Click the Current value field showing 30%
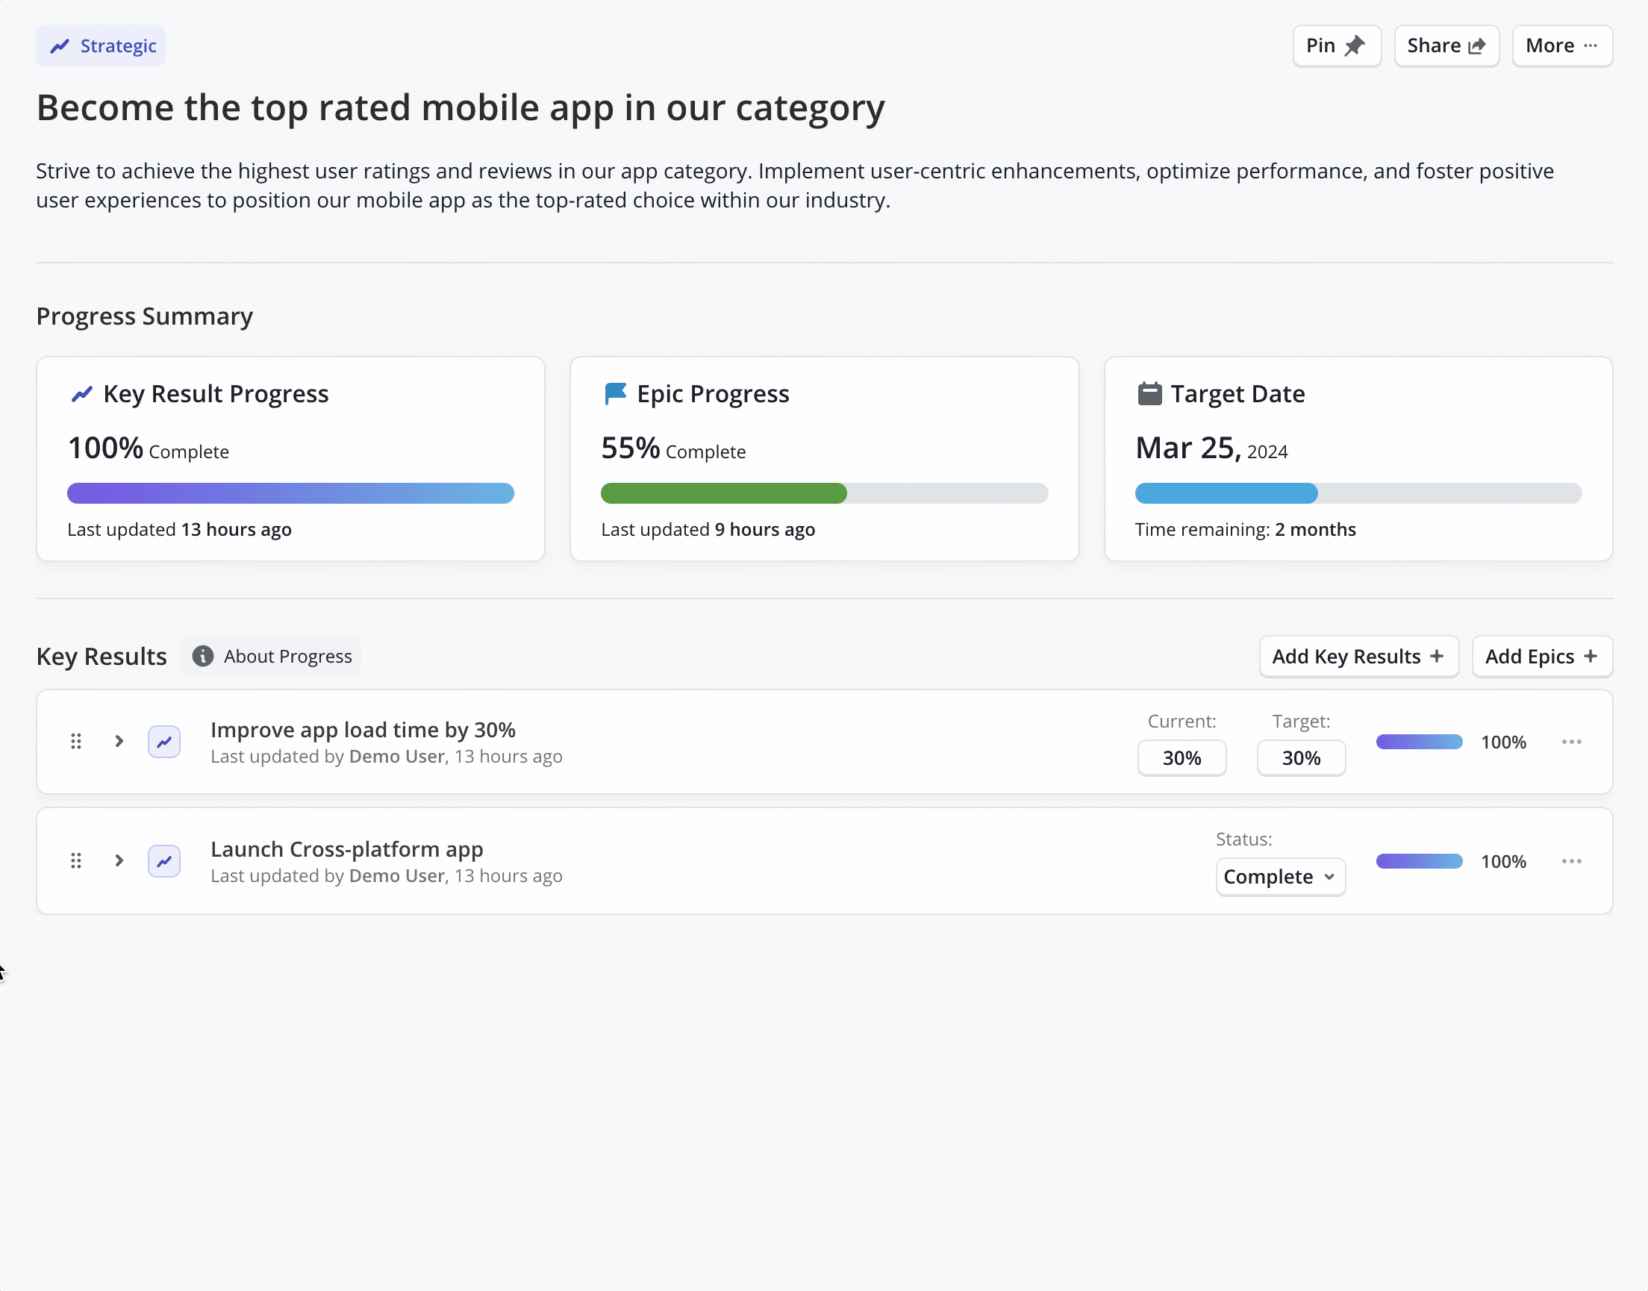 [1181, 758]
